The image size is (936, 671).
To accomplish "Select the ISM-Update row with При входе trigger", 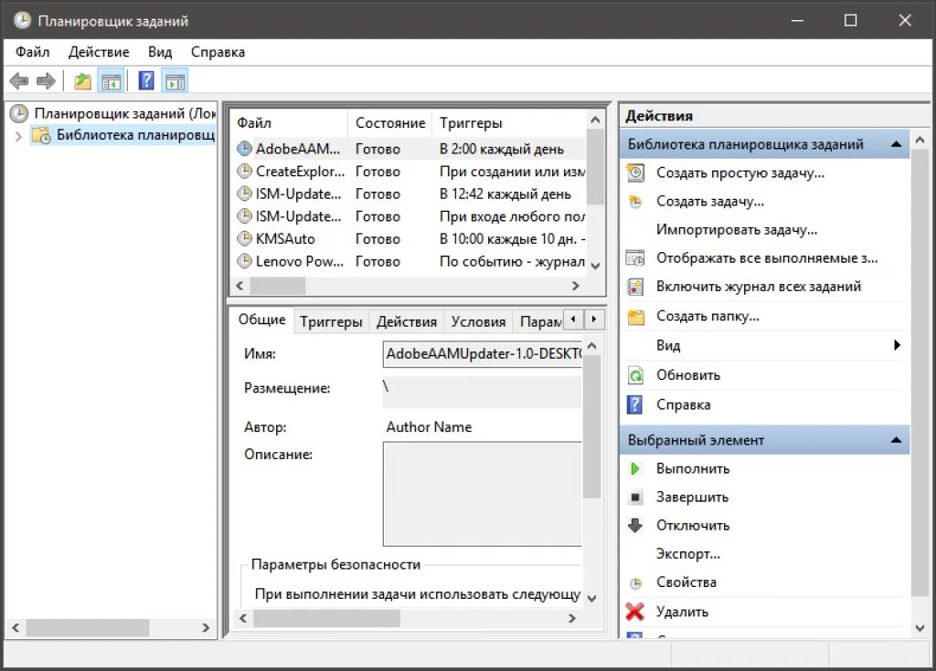I will (408, 216).
